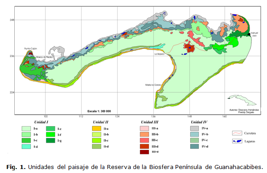Click the Escala 1: 300 000 text

(x=99, y=111)
